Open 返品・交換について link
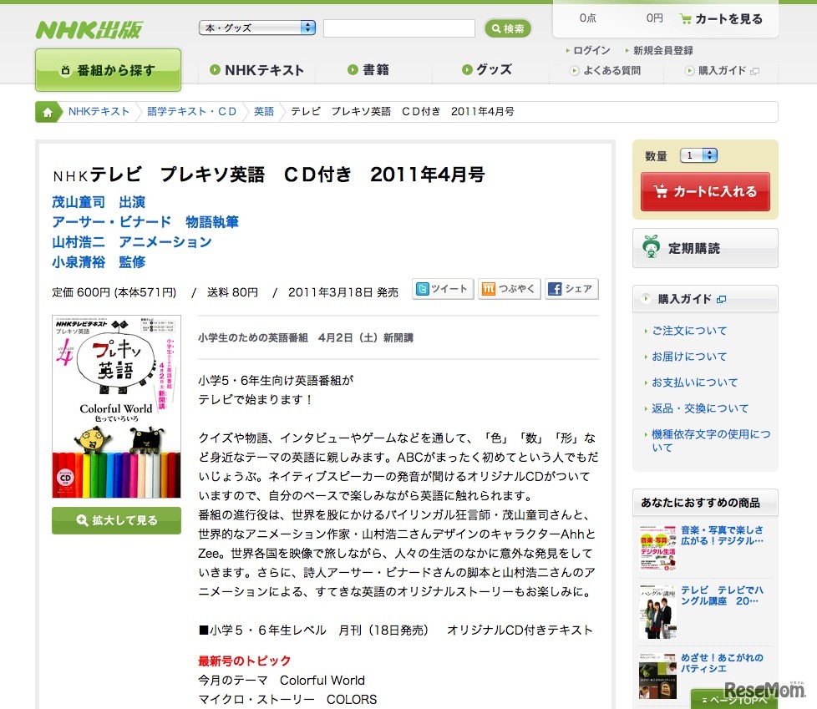 [700, 408]
